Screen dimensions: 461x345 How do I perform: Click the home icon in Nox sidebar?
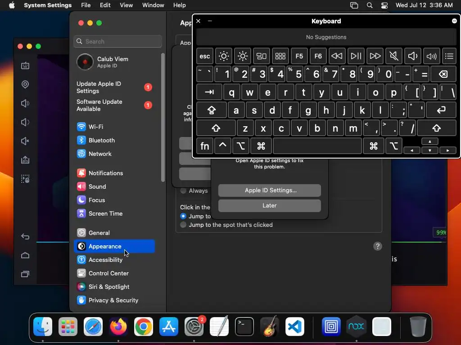(x=25, y=255)
